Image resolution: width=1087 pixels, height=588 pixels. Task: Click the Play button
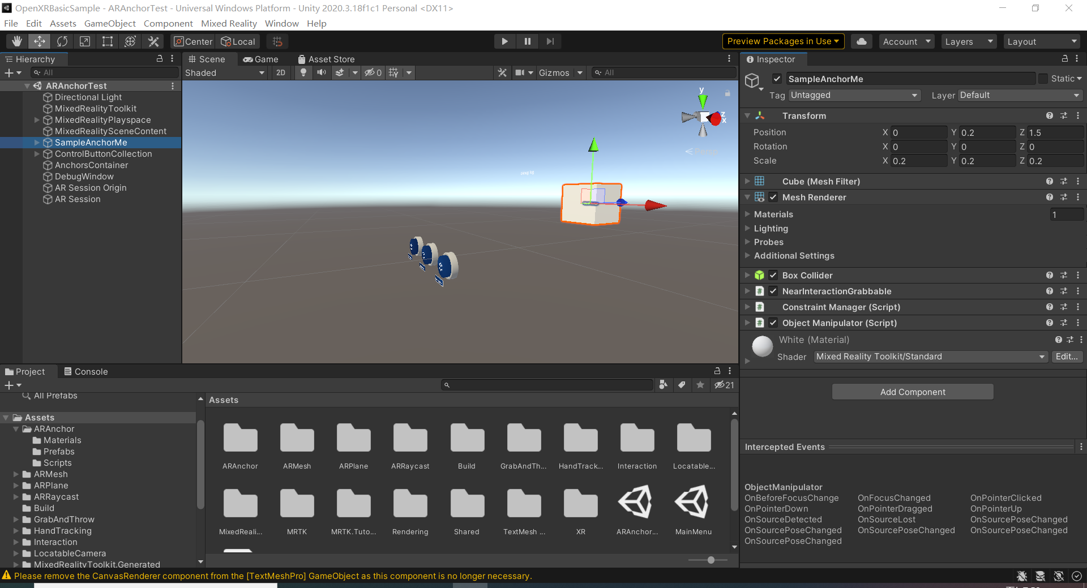[x=504, y=41]
